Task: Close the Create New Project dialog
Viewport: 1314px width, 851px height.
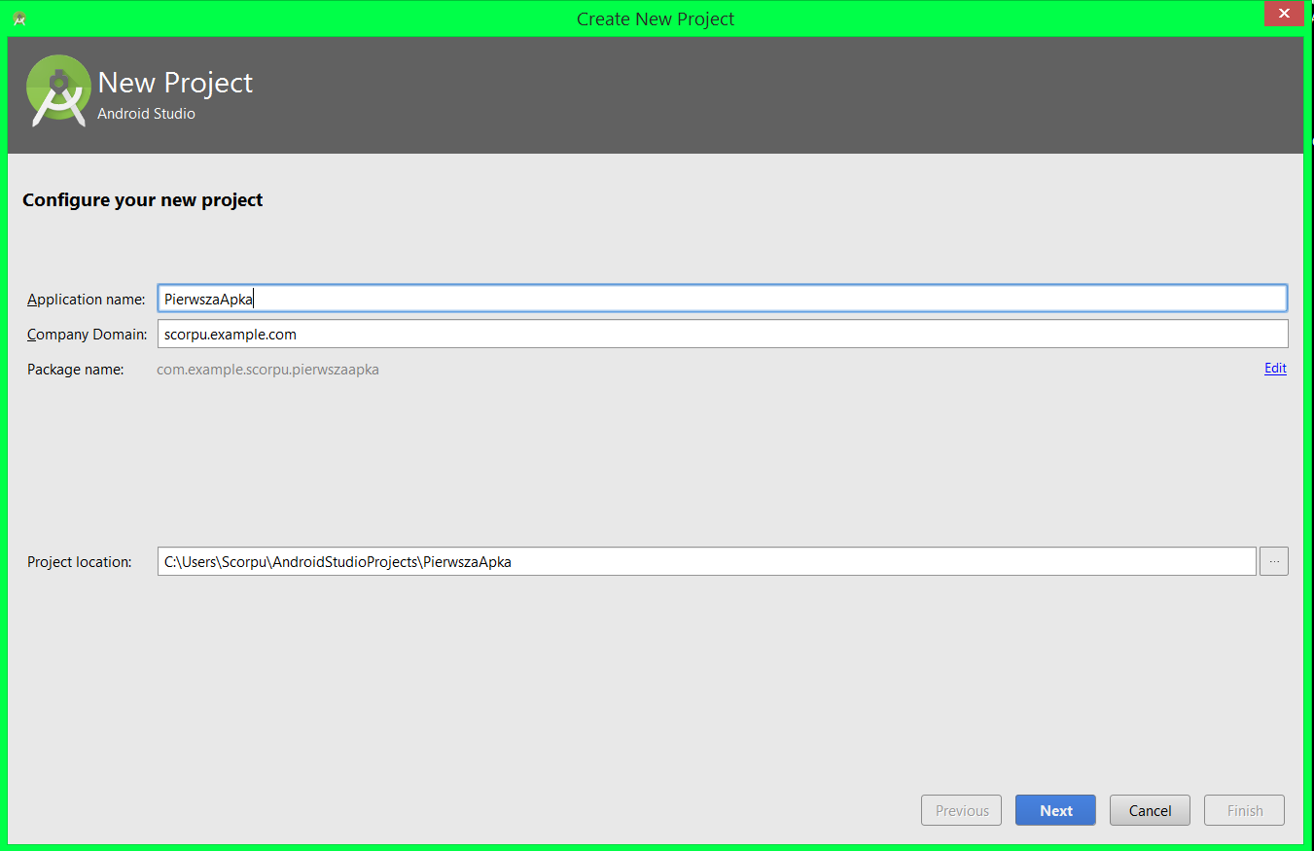Action: pos(1285,14)
